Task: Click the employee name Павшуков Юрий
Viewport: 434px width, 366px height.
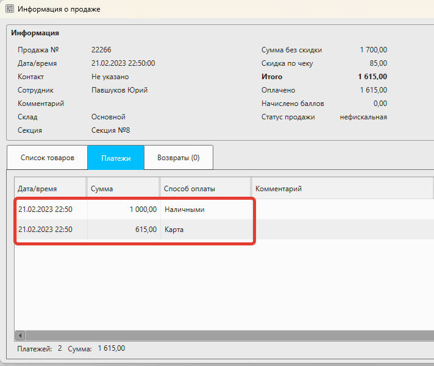Action: click(x=119, y=90)
